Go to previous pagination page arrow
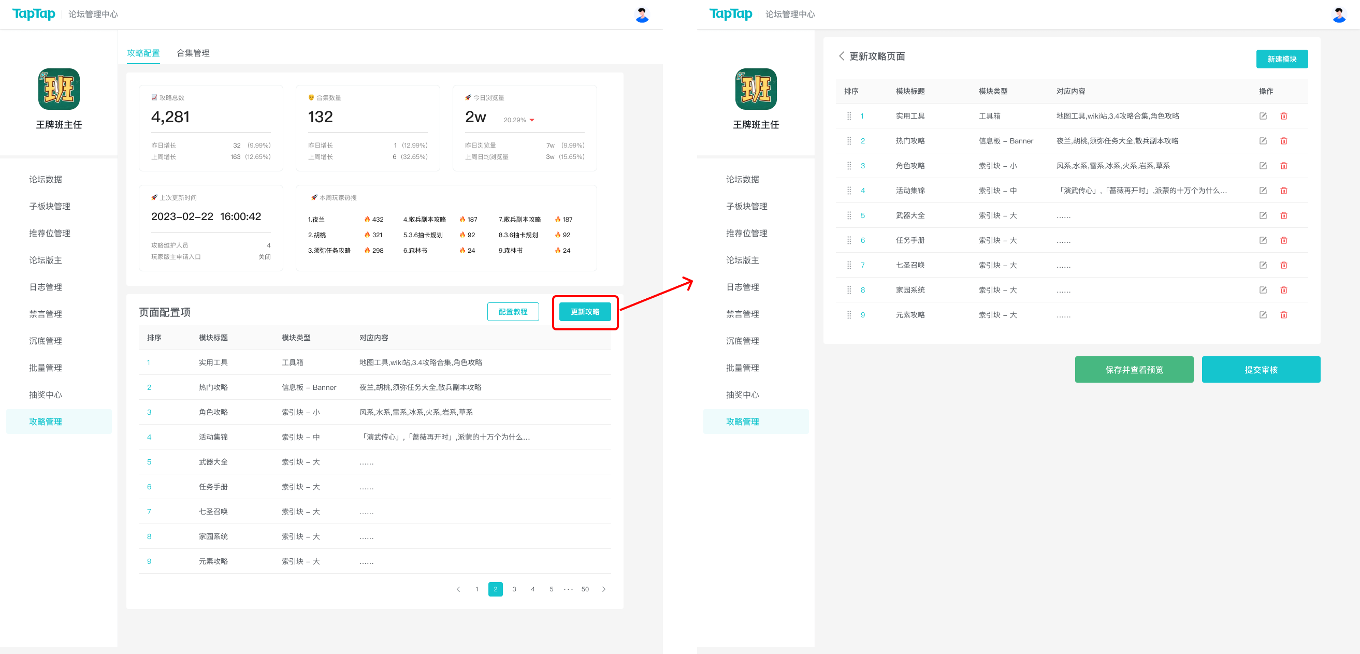 pyautogui.click(x=458, y=589)
